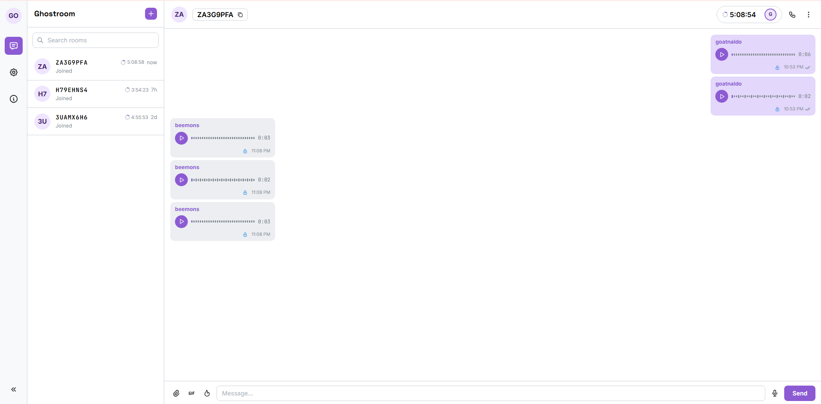Open the settings gear icon

[x=14, y=72]
